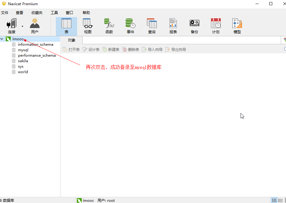Open the Function (函数) list
Viewport: 286px width, 203px height.
pyautogui.click(x=109, y=26)
